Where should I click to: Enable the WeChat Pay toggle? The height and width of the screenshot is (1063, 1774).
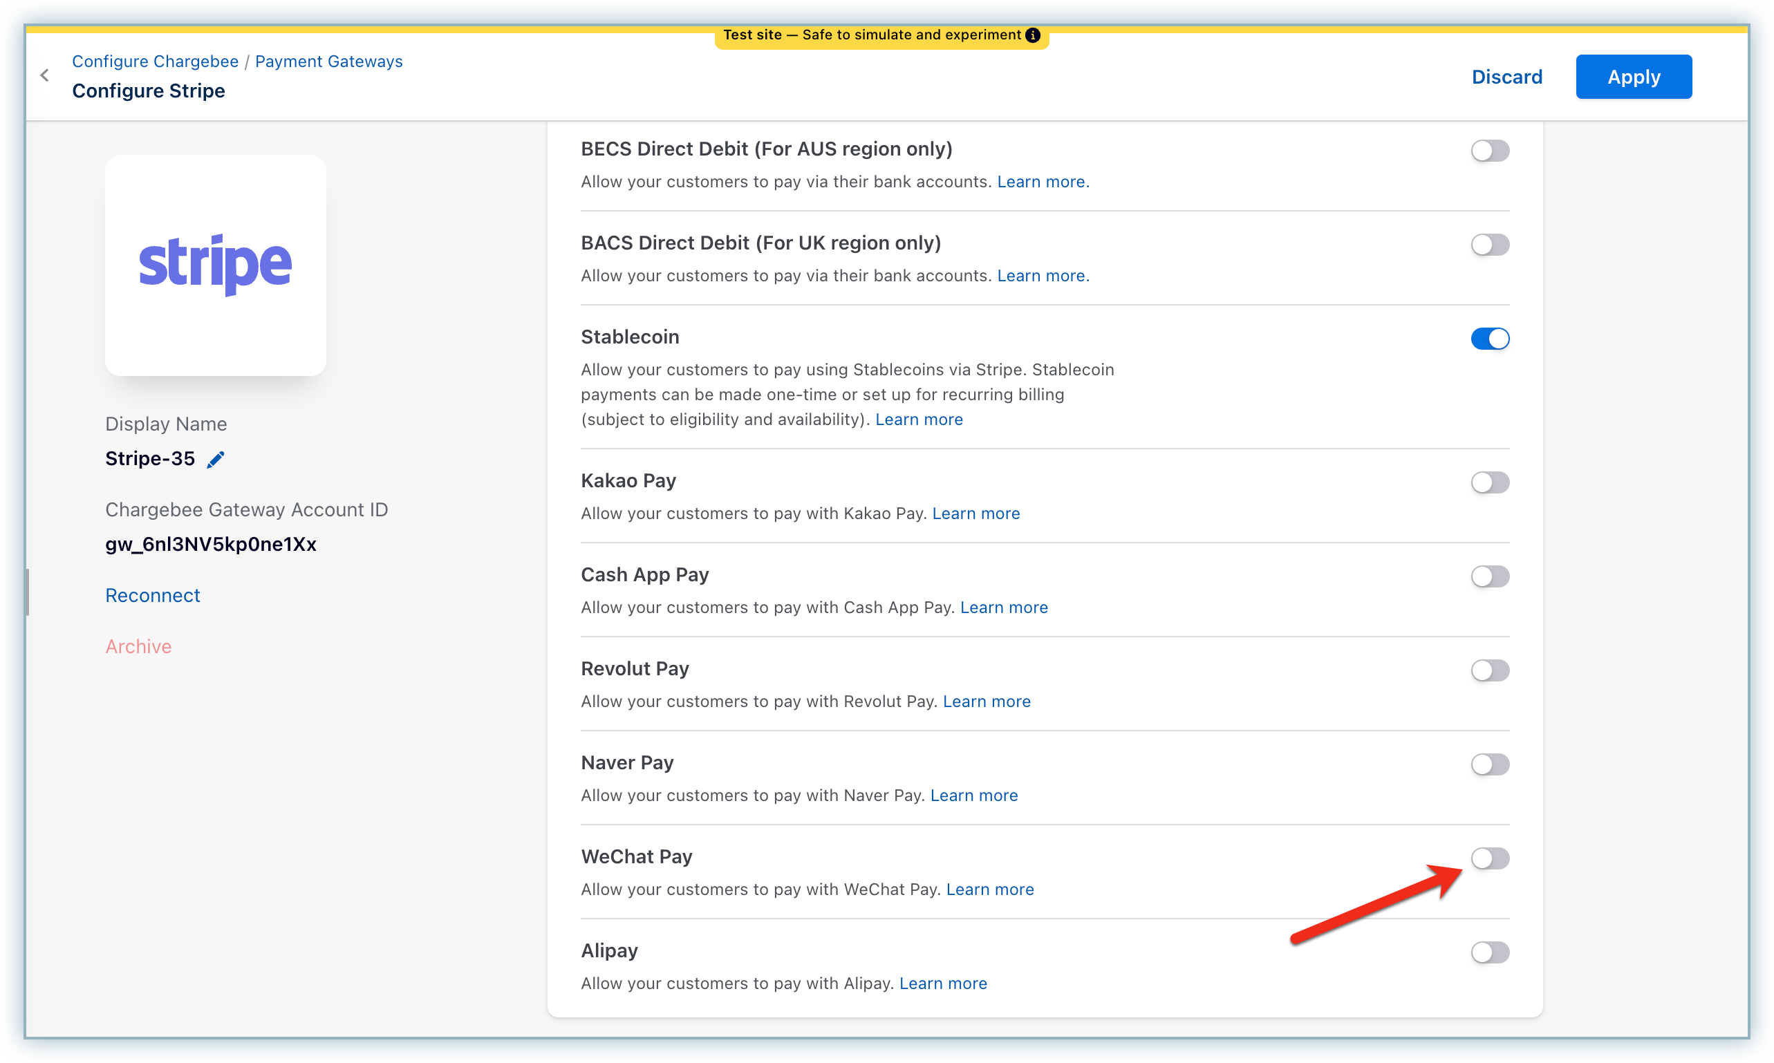coord(1490,858)
